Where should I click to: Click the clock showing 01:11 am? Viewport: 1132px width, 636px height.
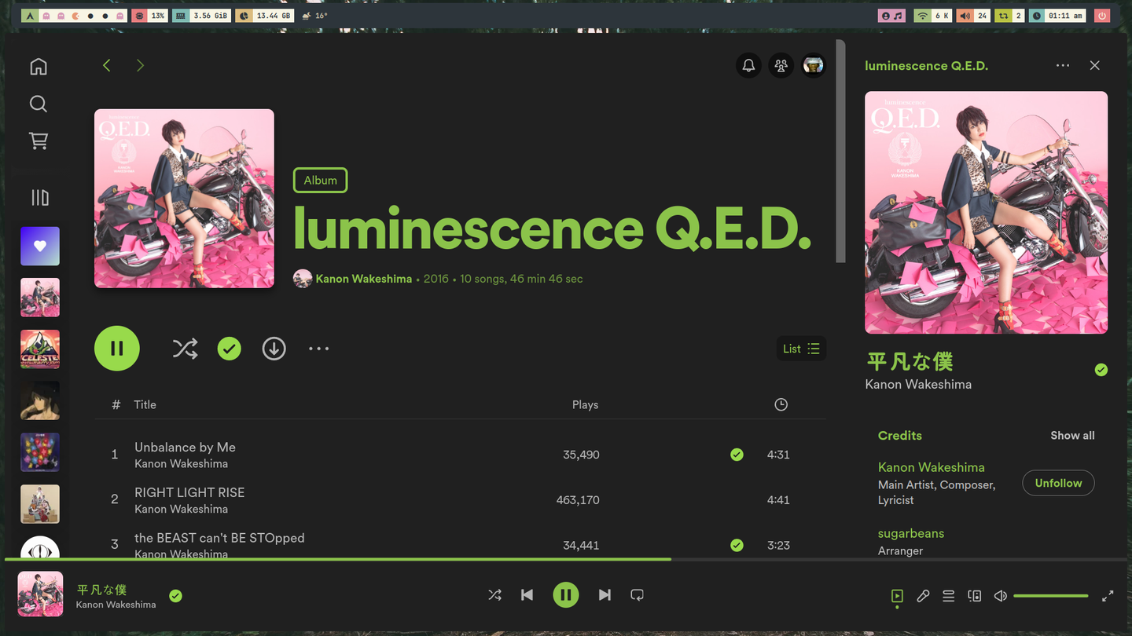click(1058, 16)
